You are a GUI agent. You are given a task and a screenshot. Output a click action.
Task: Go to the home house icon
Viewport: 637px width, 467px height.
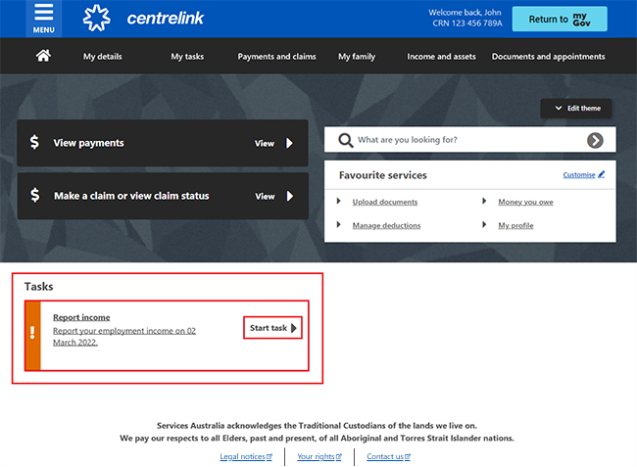pos(43,56)
